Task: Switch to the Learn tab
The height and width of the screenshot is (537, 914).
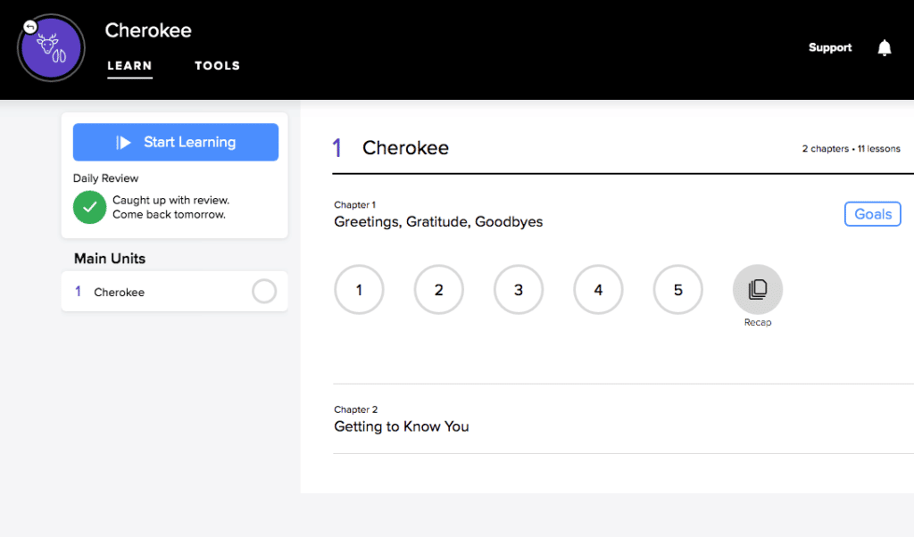Action: (x=129, y=66)
